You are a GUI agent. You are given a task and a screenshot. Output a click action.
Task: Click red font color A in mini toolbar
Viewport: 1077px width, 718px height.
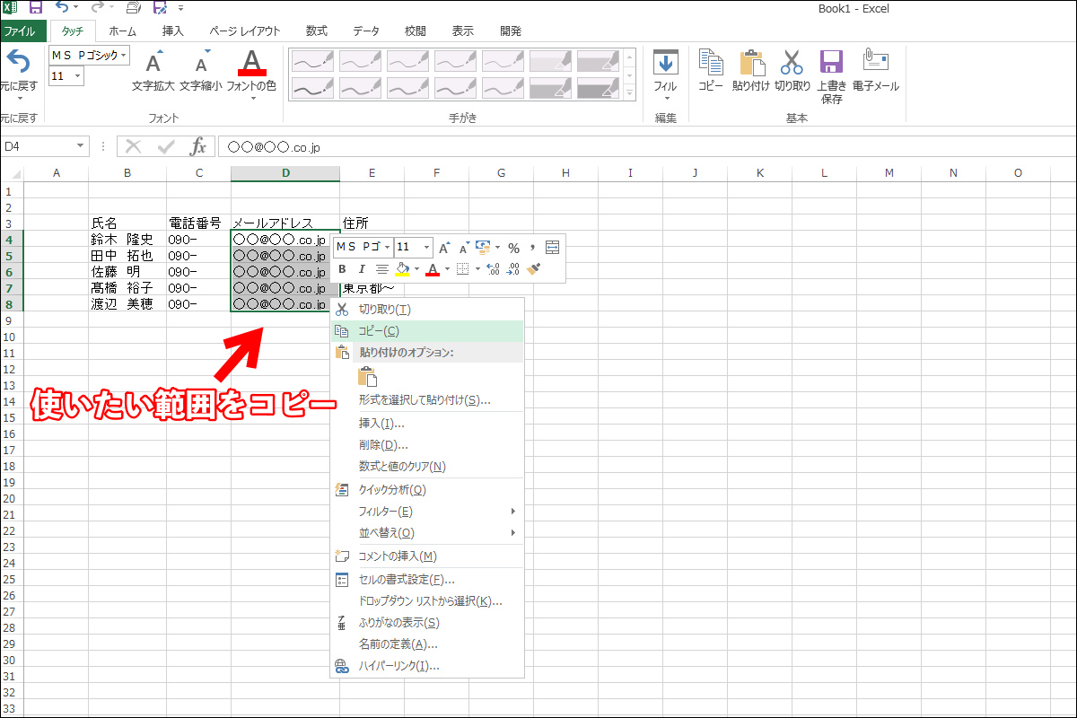click(433, 268)
